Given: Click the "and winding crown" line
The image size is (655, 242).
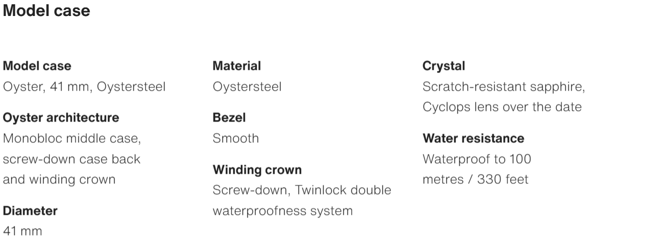Looking at the screenshot, I should click(59, 179).
